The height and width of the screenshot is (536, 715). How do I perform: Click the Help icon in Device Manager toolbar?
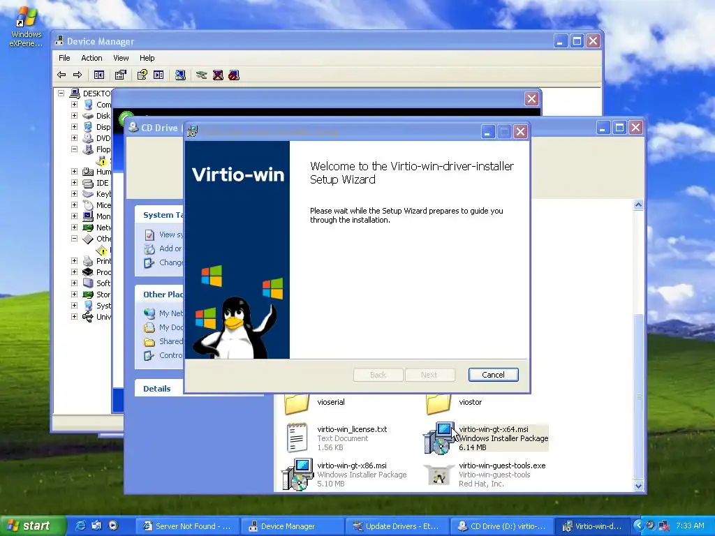142,75
